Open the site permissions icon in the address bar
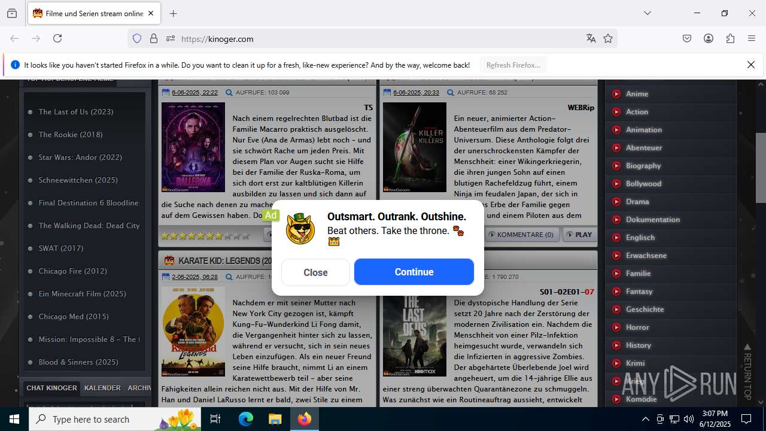Screen dimensions: 766x431 (x=171, y=38)
